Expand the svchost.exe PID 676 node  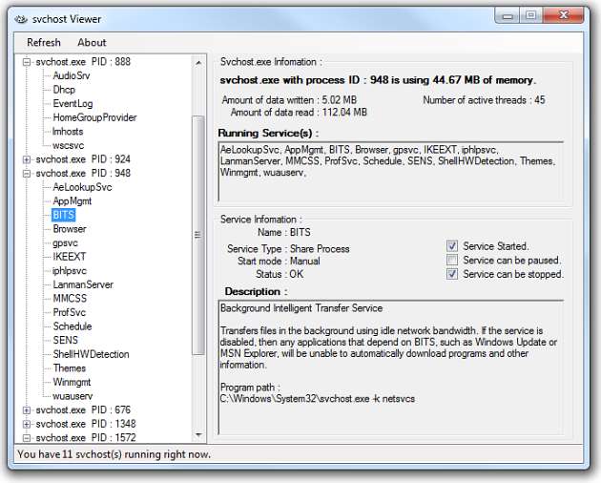tap(26, 410)
